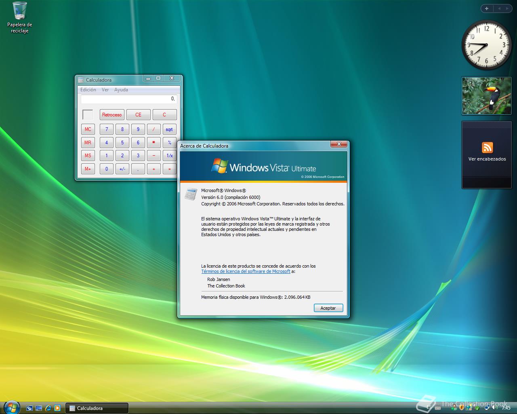Open the Ayuda menu in Calculadora
Image resolution: width=517 pixels, height=414 pixels.
pyautogui.click(x=121, y=90)
